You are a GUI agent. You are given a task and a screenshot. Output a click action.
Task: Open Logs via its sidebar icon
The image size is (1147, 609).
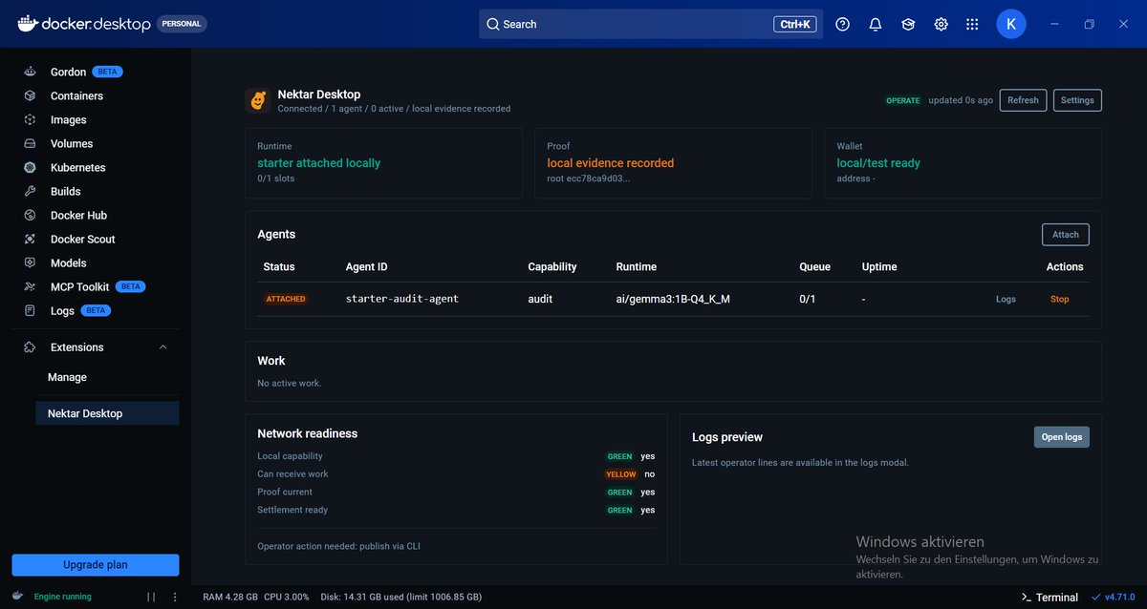[31, 310]
